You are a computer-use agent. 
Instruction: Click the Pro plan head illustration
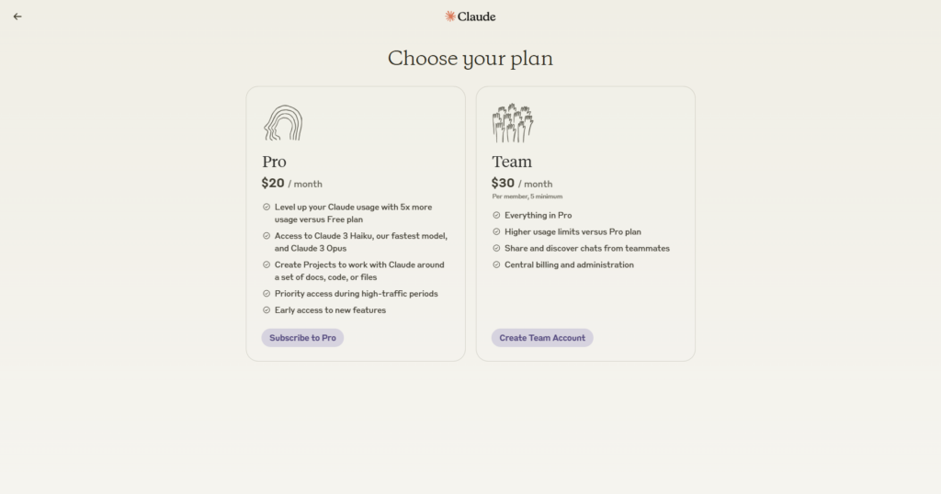click(283, 123)
